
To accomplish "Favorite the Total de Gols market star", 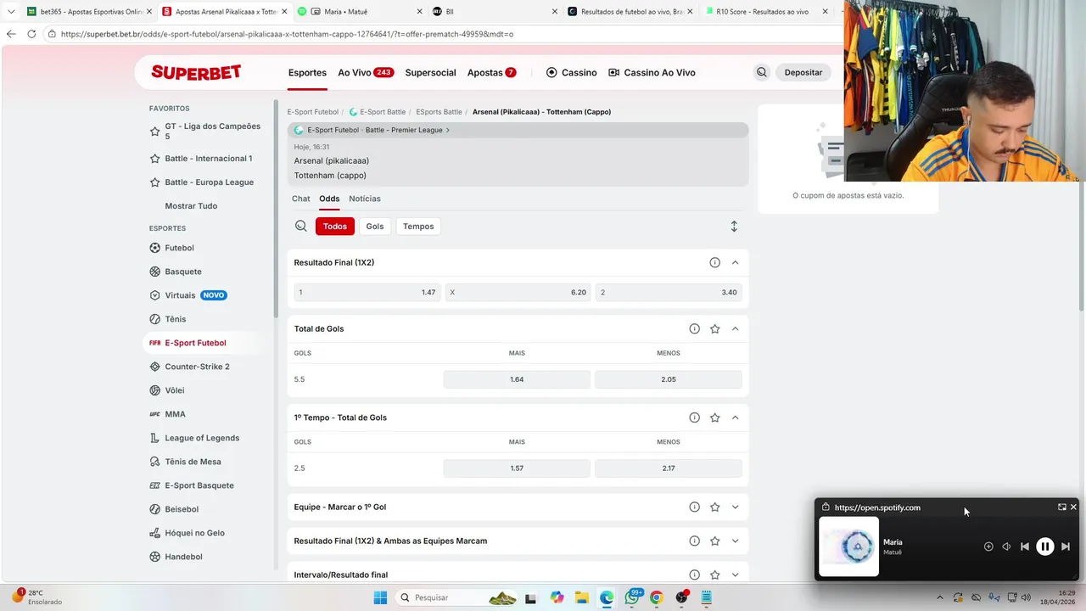I will pos(714,328).
